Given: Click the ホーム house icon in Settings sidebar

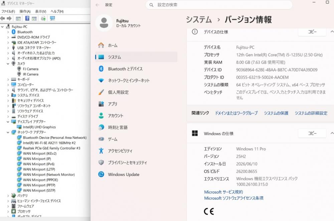Looking at the screenshot, I should [x=101, y=45].
